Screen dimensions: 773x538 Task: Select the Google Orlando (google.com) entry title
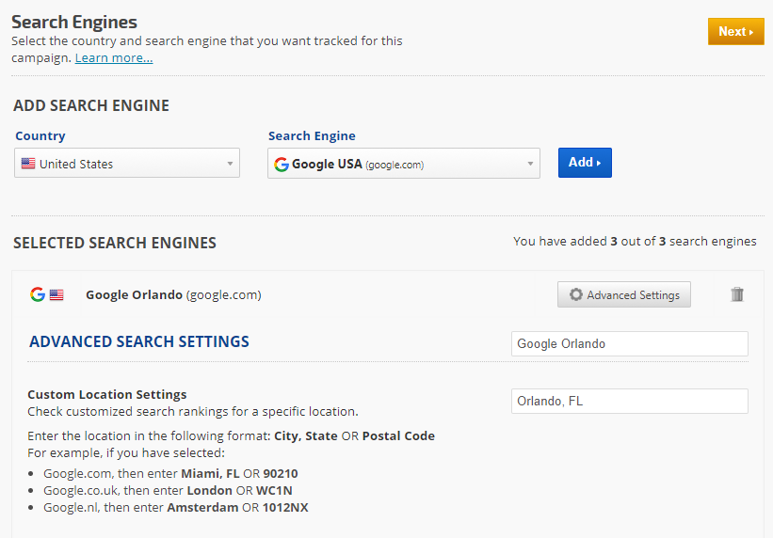(173, 294)
